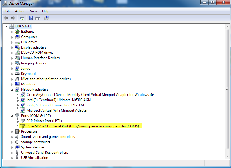Open the Help menu
The width and height of the screenshot is (231, 168).
46,11
